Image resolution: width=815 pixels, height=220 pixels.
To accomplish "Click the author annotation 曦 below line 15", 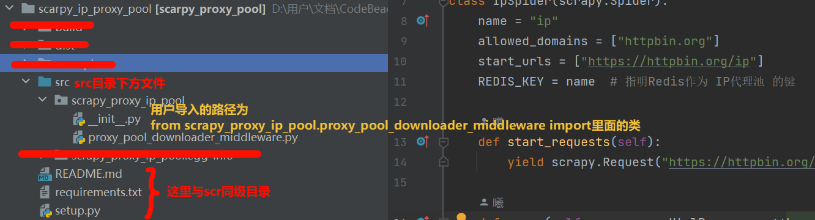I will [x=492, y=202].
